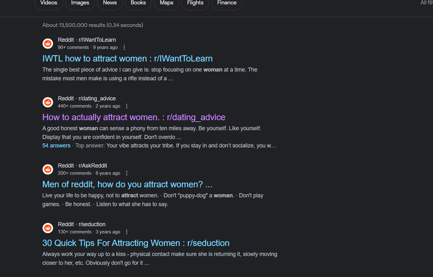Click the Reddit favicon for r/AskReddit result
433x277 pixels.
(x=48, y=169)
